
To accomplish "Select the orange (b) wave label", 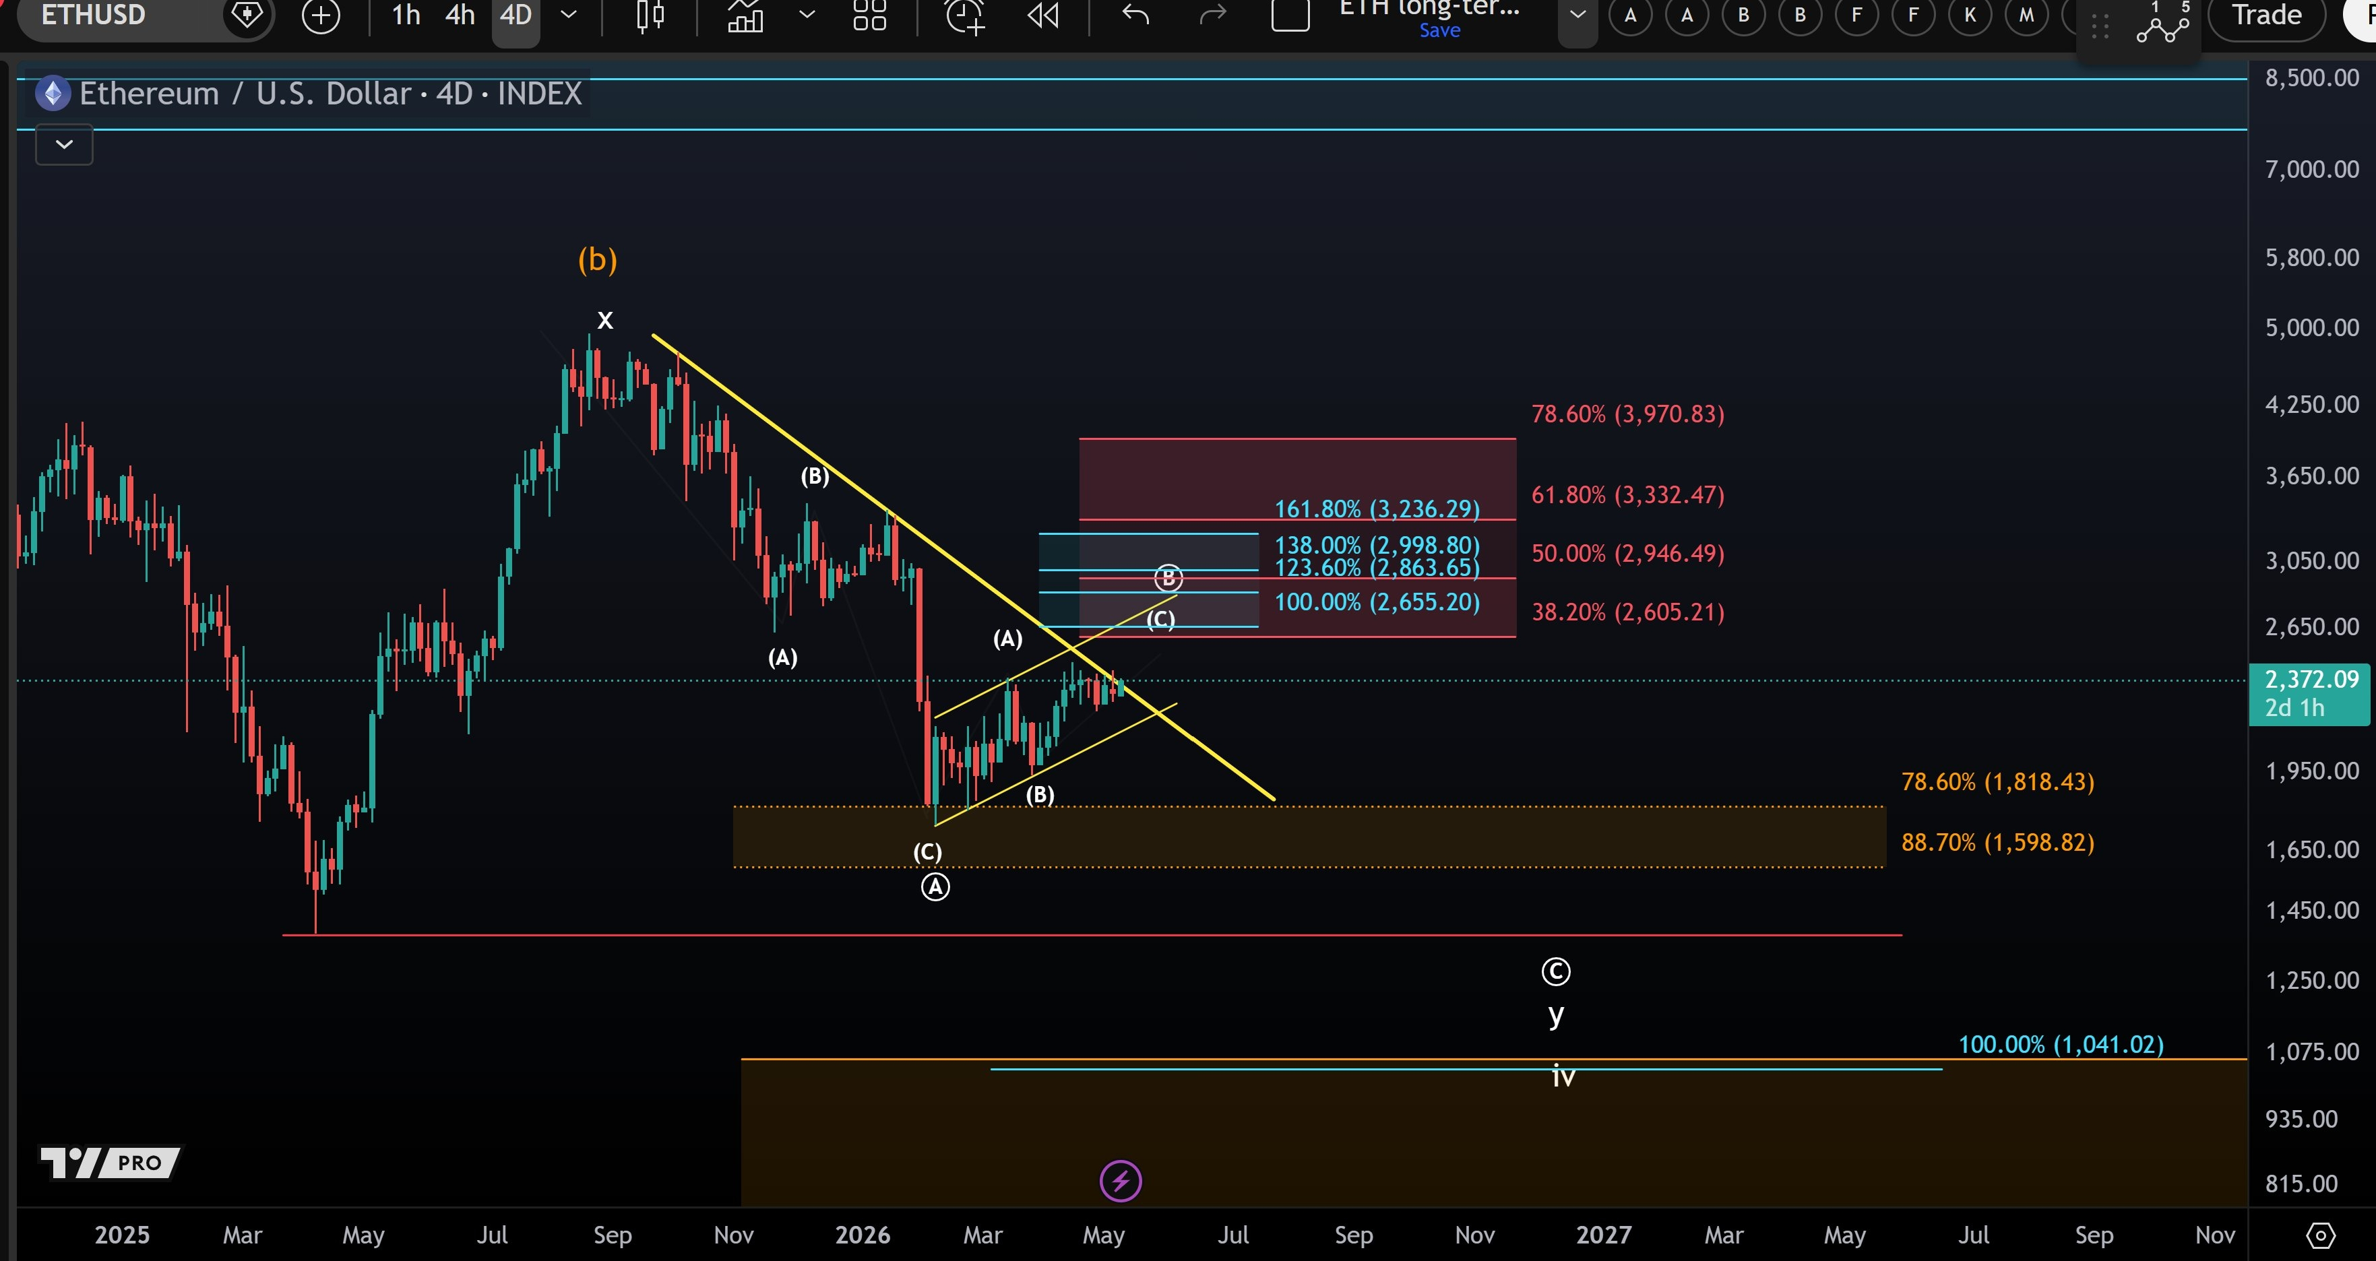I will coord(598,259).
